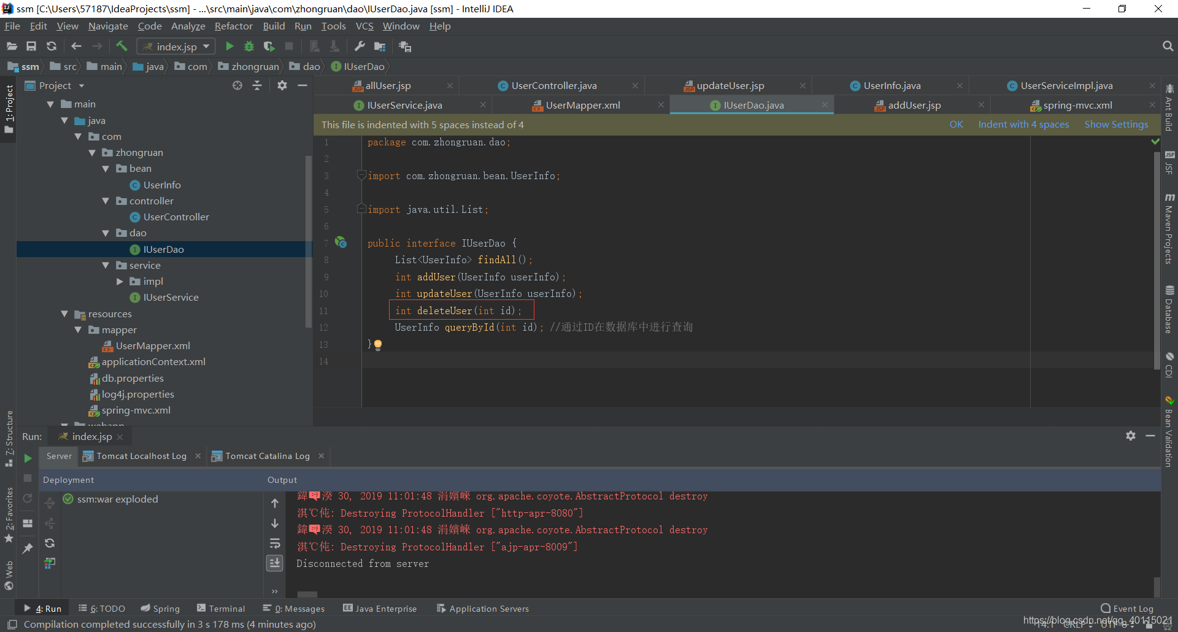Image resolution: width=1178 pixels, height=632 pixels.
Task: Open the Refactor menu
Action: 233,26
